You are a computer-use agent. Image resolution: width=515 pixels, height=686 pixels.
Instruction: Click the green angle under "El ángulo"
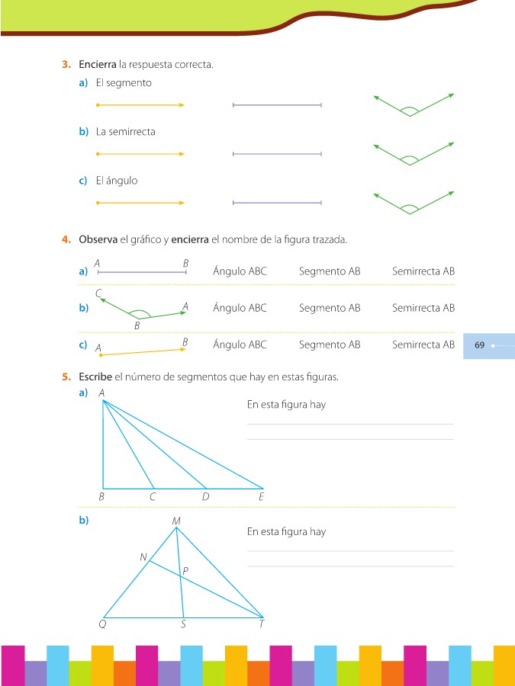click(413, 203)
